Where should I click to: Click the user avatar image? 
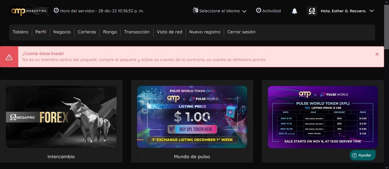tap(312, 11)
